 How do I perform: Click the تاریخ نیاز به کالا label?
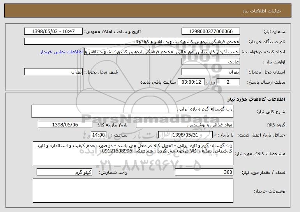click(x=112, y=125)
